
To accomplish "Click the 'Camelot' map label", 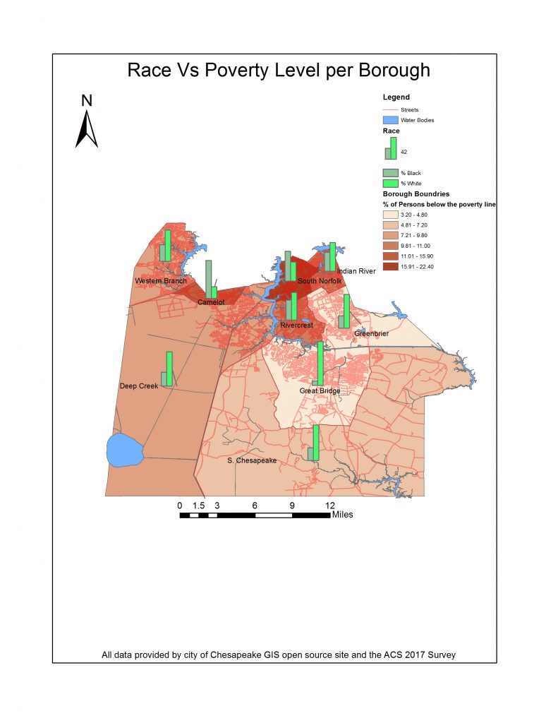I will 211,302.
